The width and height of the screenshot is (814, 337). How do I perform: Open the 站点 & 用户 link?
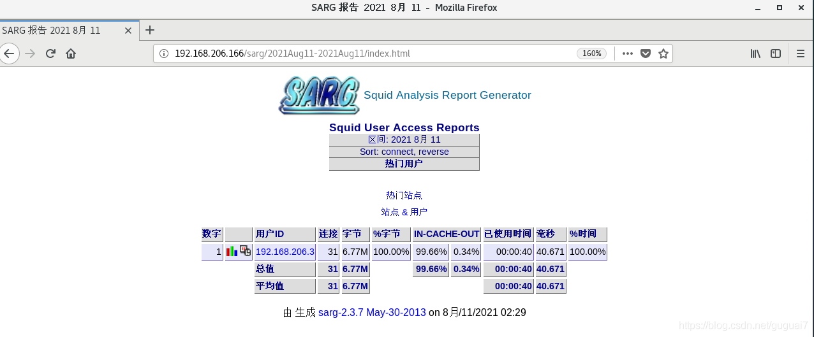(x=404, y=212)
